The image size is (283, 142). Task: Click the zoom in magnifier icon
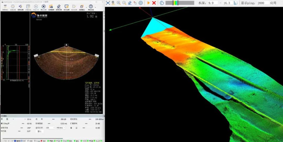pos(119,3)
